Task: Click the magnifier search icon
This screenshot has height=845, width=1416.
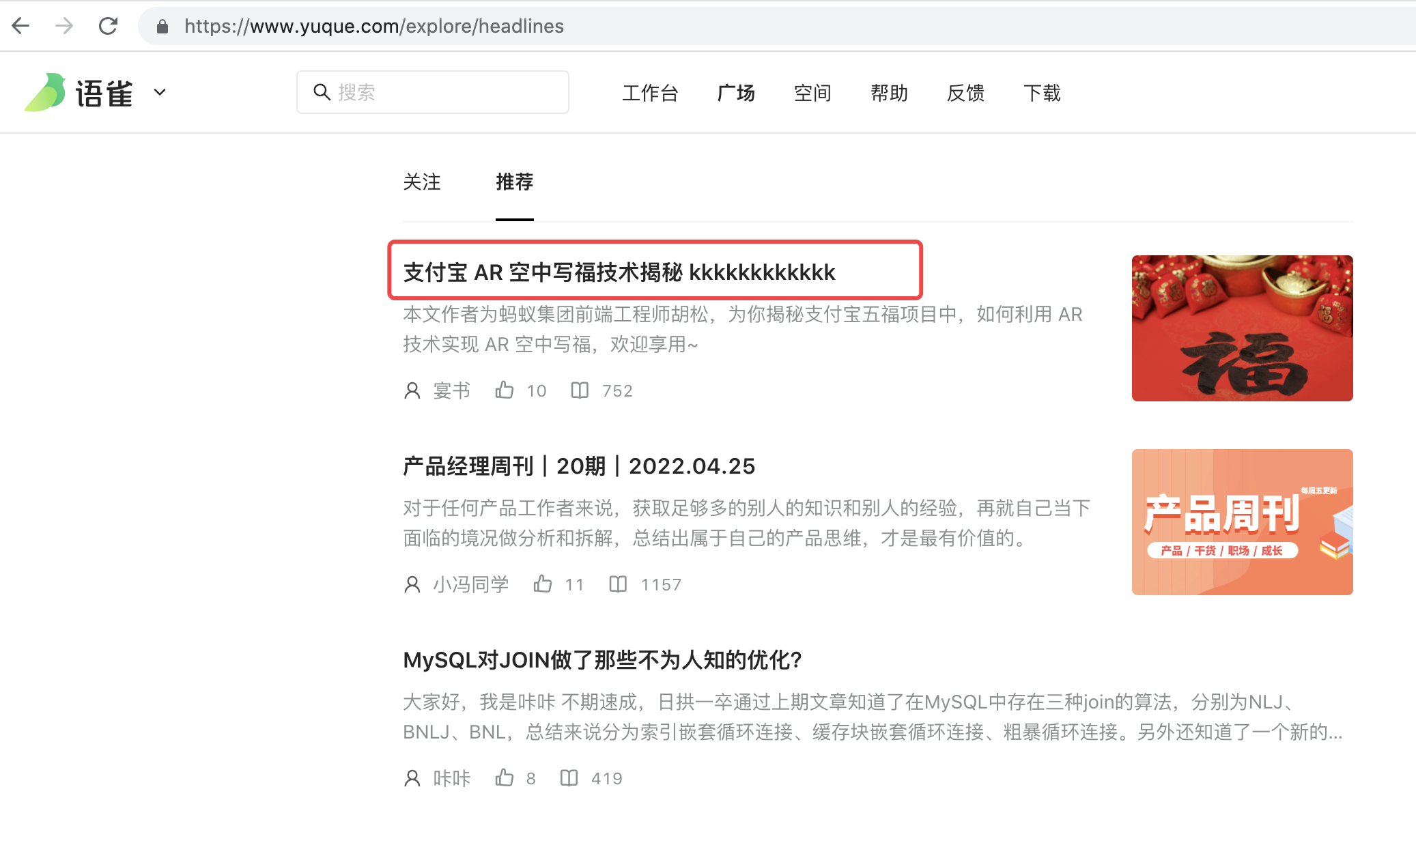Action: 322,92
